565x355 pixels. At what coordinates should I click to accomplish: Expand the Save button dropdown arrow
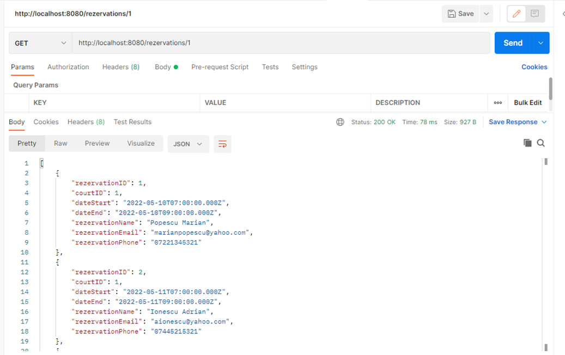[x=485, y=14]
